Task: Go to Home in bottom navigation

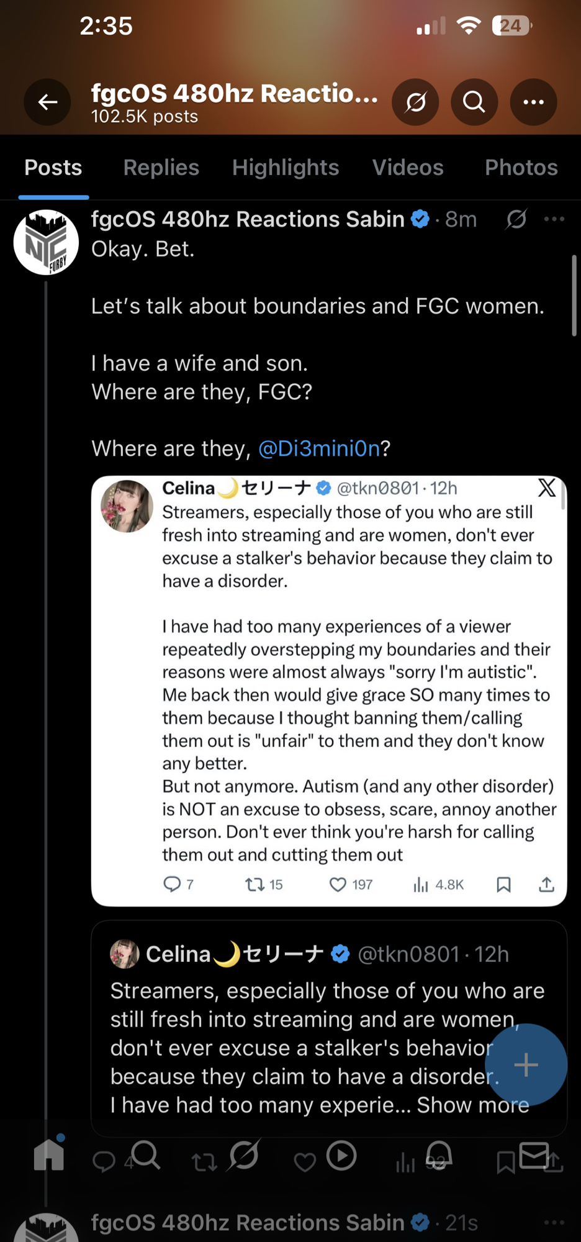Action: point(49,1156)
